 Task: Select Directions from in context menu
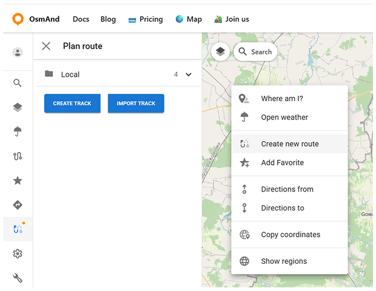point(287,189)
